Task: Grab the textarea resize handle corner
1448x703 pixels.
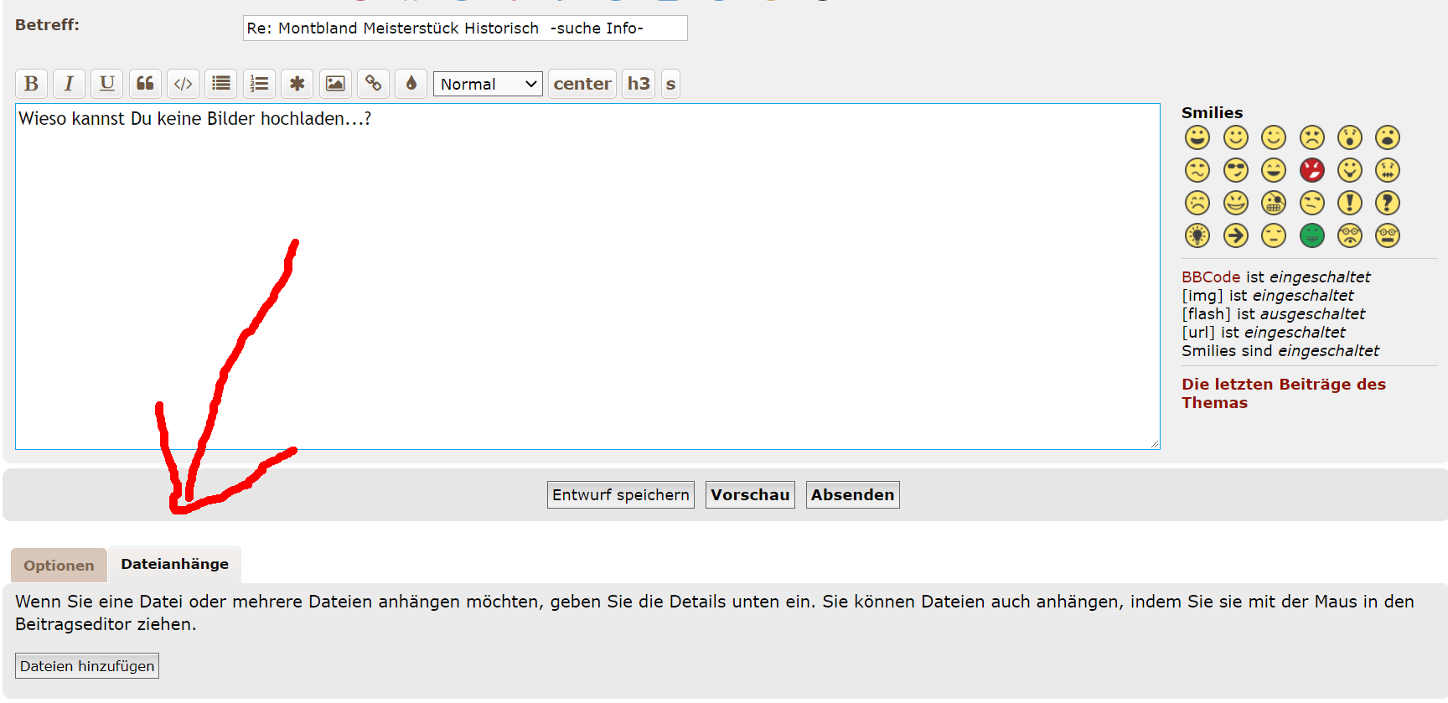Action: 1155,444
